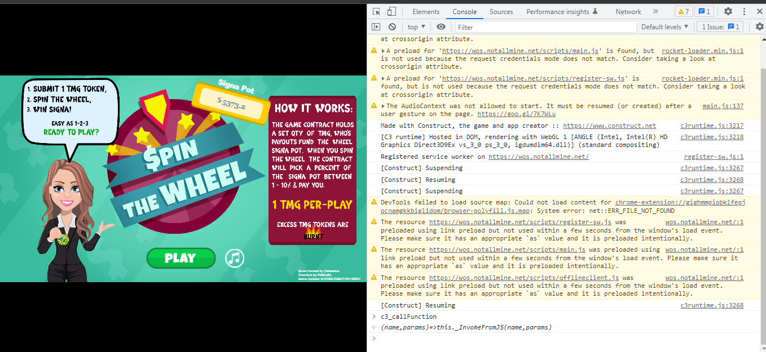Open the 'top' execution context dropdown

click(416, 26)
